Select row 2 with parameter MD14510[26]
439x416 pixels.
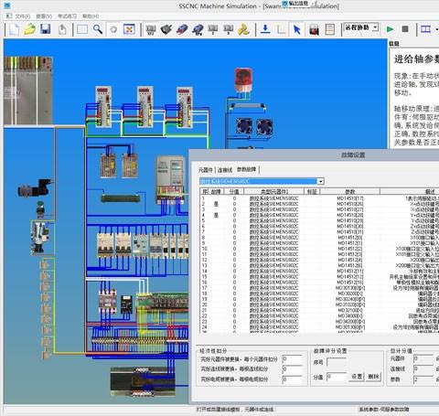click(319, 204)
